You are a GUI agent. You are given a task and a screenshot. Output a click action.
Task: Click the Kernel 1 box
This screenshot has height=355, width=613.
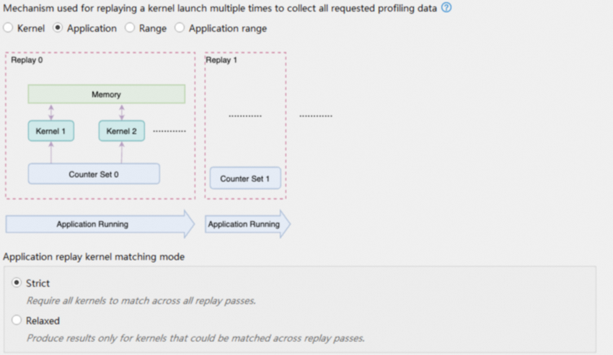pyautogui.click(x=50, y=131)
